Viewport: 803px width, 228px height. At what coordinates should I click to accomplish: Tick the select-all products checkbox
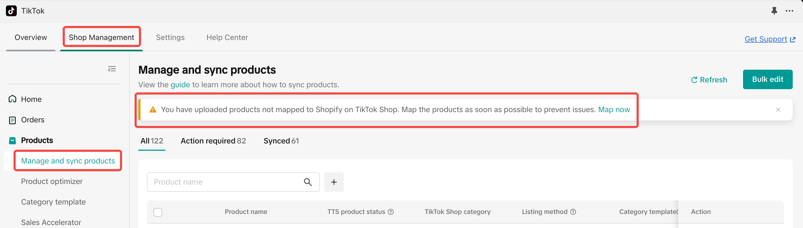pyautogui.click(x=158, y=212)
